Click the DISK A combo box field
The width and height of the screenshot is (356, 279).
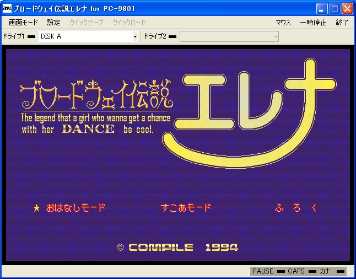(x=88, y=36)
